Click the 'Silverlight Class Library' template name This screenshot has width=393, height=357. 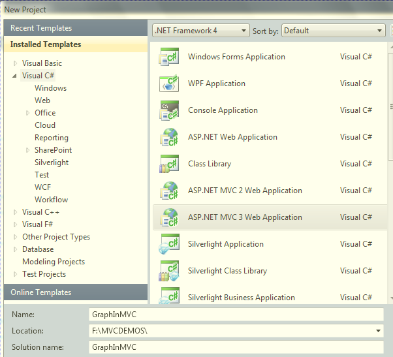click(x=228, y=271)
